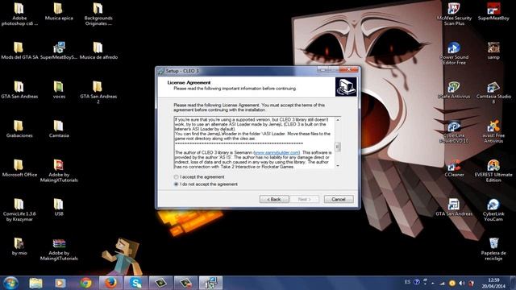Open the www.sannybuilder.com link
Screen dimensions: 516x290
[x=277, y=152]
